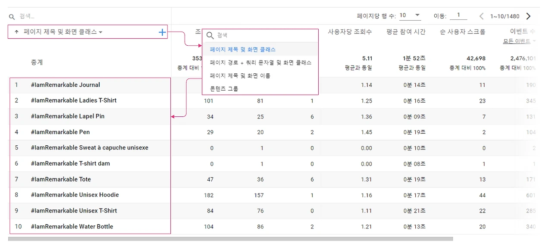Image resolution: width=552 pixels, height=244 pixels.
Task: Toggle sort arrow beside 페이지 제목 및 화면 클래스
Action: pos(16,32)
